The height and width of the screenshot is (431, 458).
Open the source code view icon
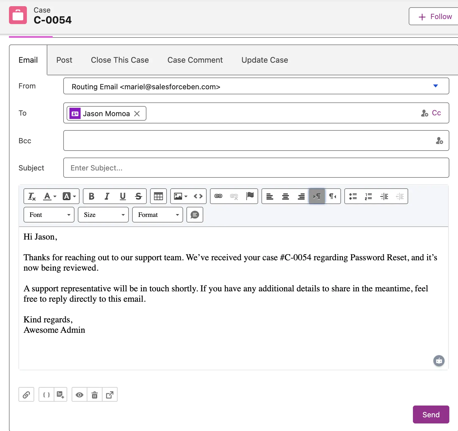198,196
